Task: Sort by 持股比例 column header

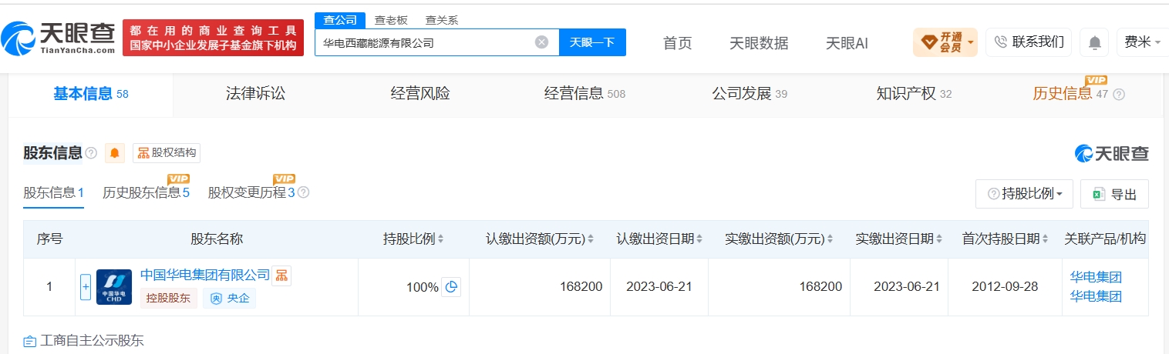Action: click(x=413, y=239)
